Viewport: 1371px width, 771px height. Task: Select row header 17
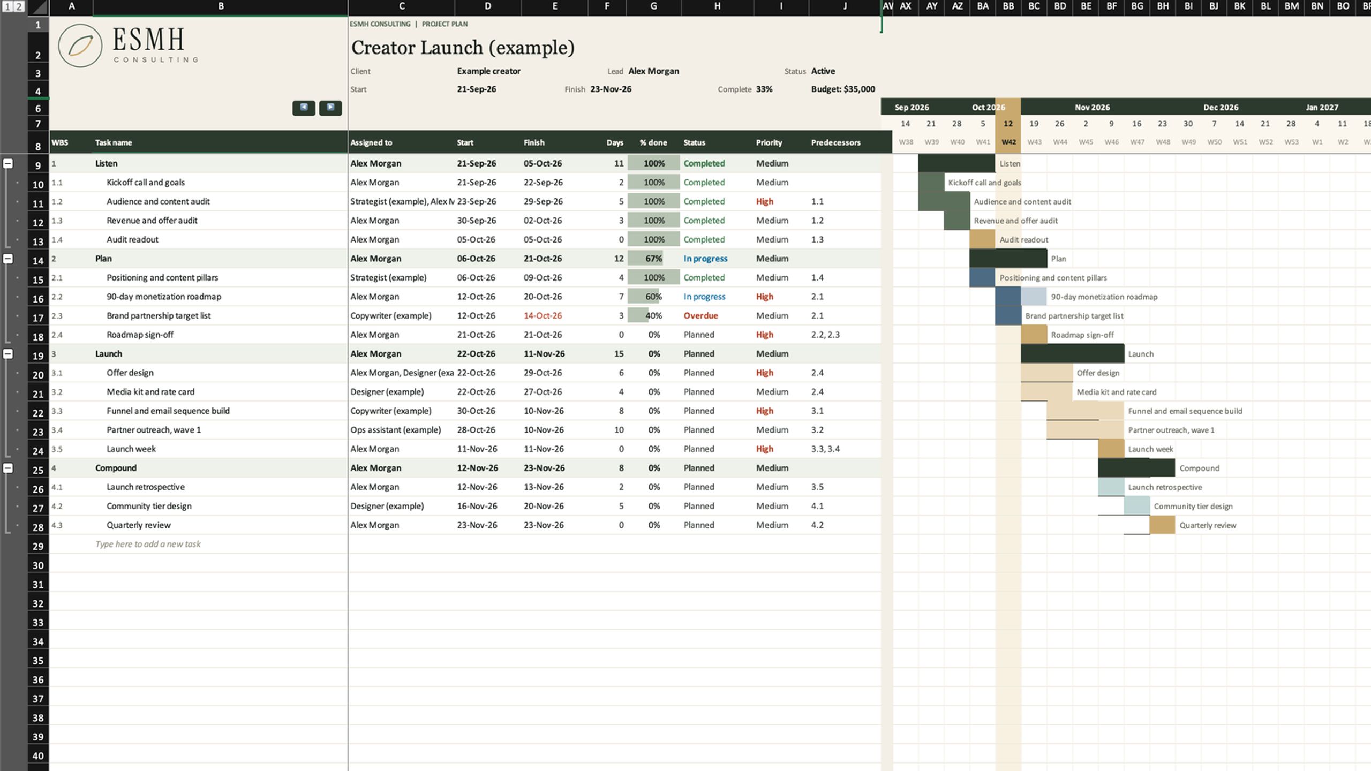pos(38,316)
